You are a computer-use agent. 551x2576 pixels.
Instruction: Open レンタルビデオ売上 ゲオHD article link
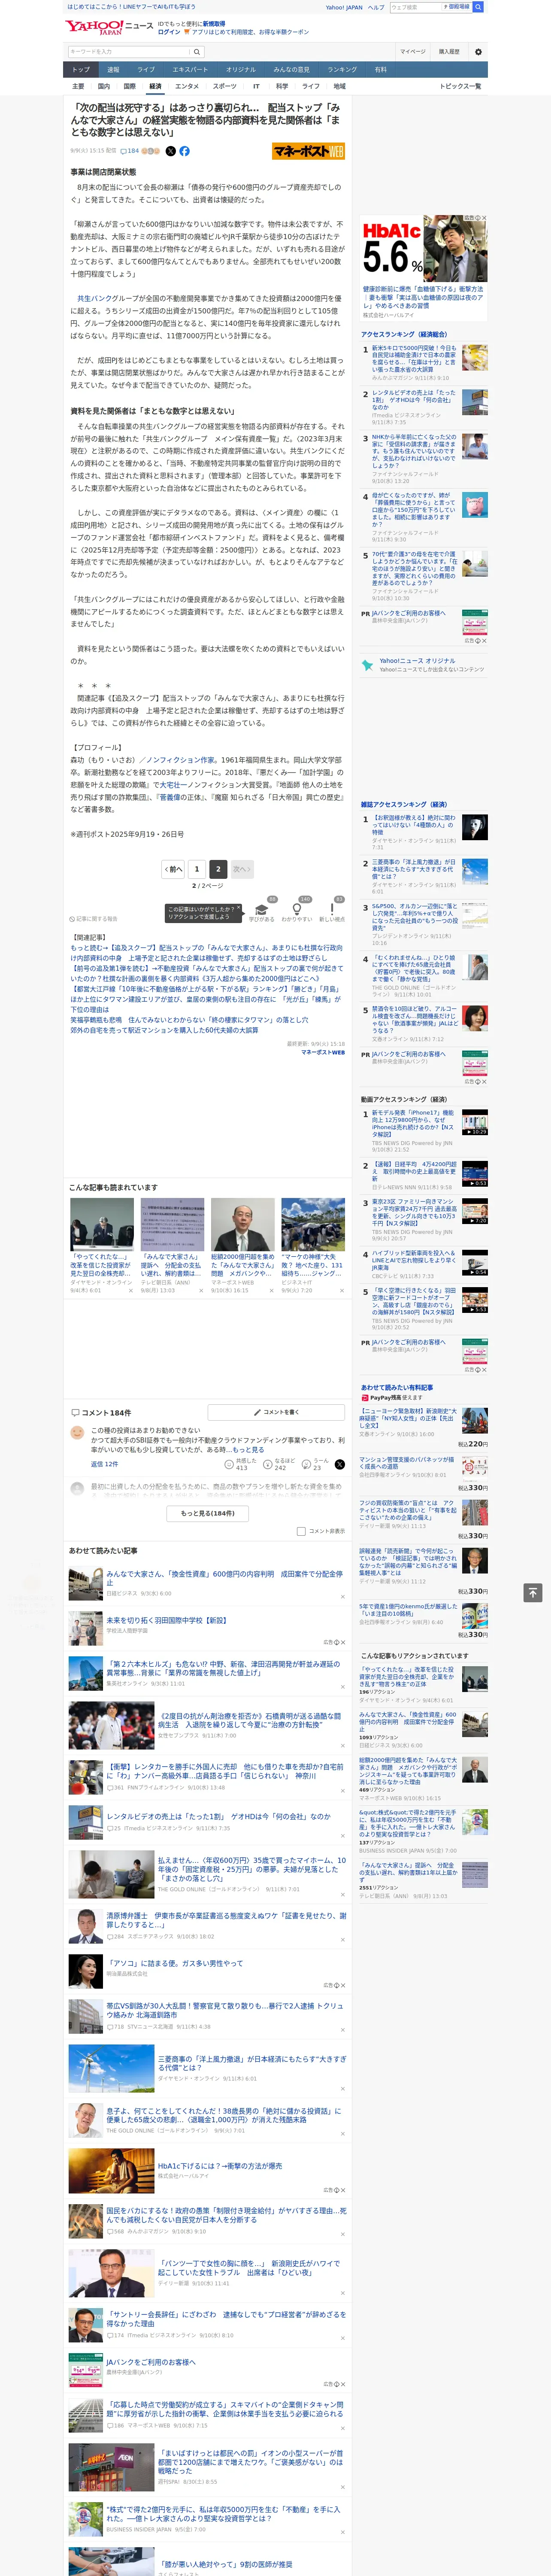[x=218, y=1816]
